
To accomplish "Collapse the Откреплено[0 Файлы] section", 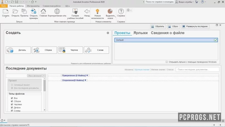I will coord(85,80).
